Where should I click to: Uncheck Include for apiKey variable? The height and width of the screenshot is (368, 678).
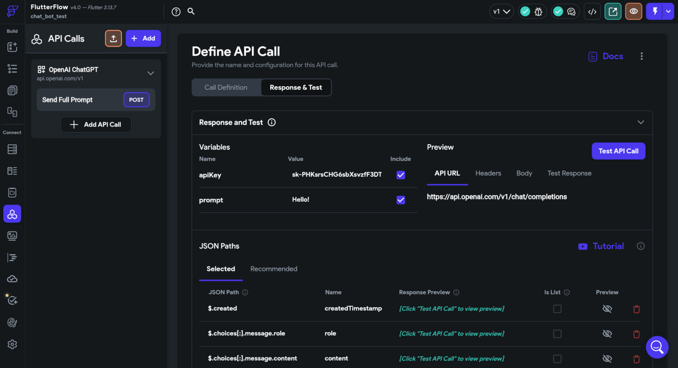pos(401,175)
